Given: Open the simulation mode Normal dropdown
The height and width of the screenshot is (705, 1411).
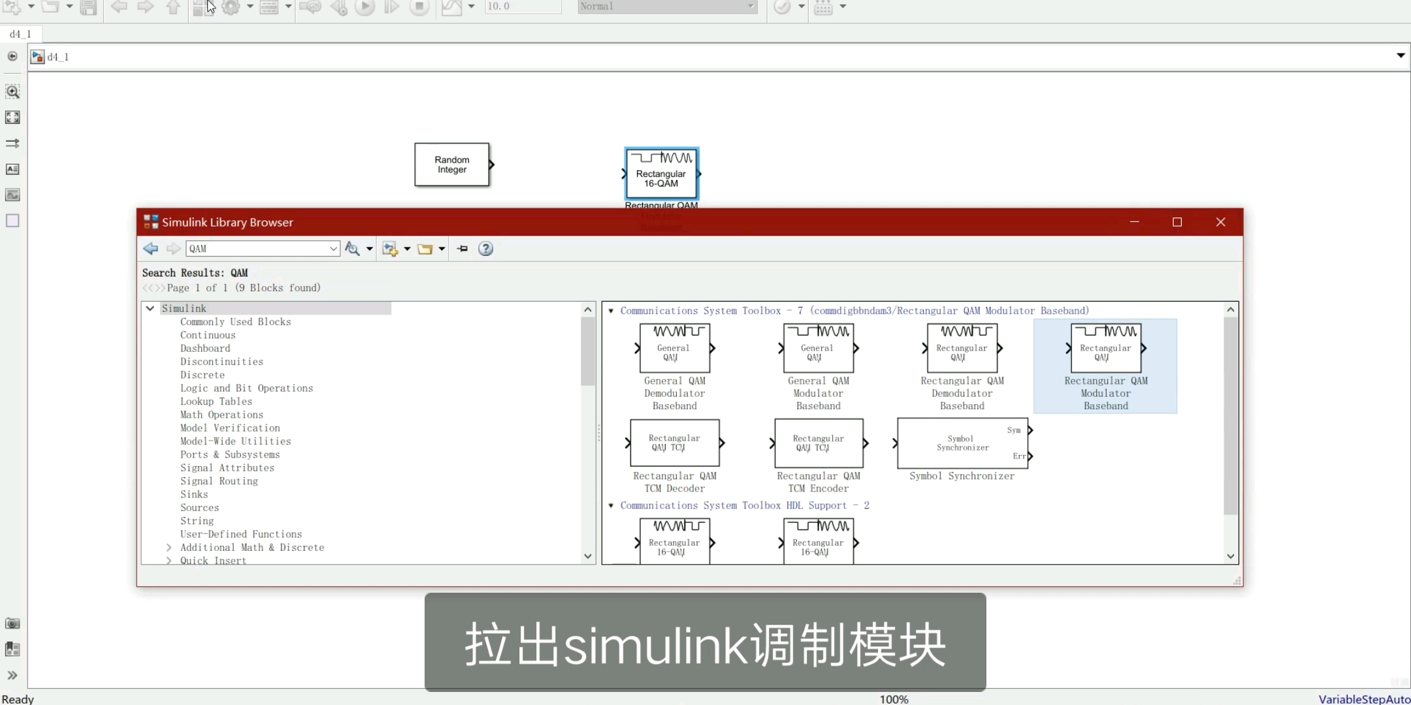Looking at the screenshot, I should click(667, 7).
